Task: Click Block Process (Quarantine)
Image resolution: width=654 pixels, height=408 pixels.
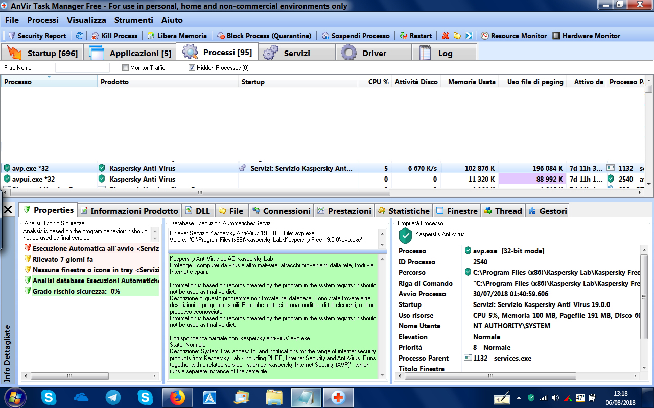Action: click(264, 36)
